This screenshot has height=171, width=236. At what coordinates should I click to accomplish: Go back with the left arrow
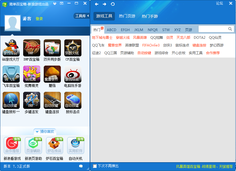(x=97, y=4)
